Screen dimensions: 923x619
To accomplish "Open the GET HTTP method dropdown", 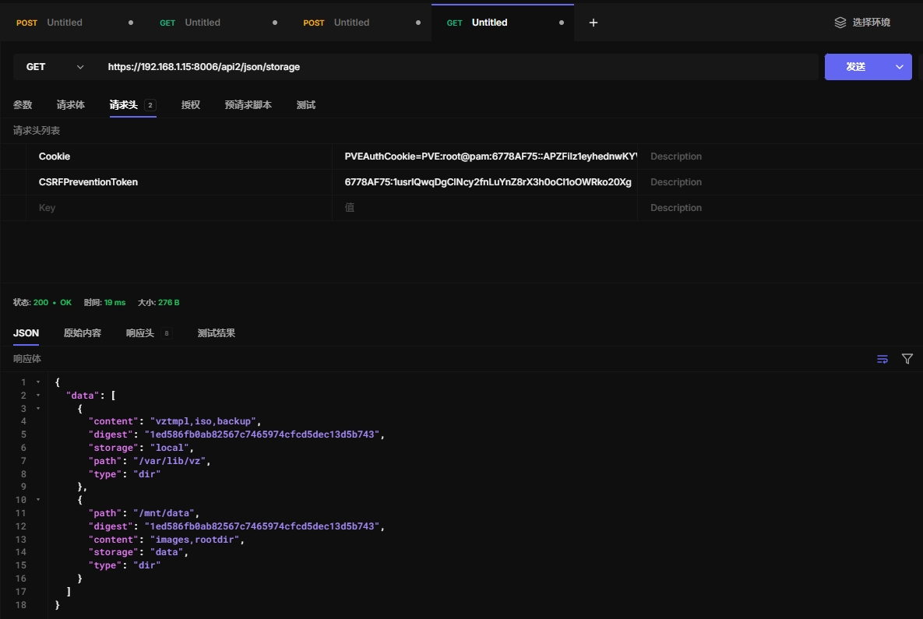I will (55, 67).
